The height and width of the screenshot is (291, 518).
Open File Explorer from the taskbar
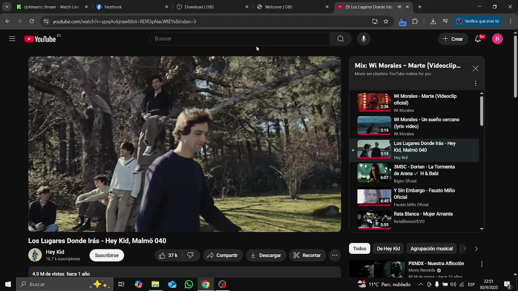tap(155, 285)
